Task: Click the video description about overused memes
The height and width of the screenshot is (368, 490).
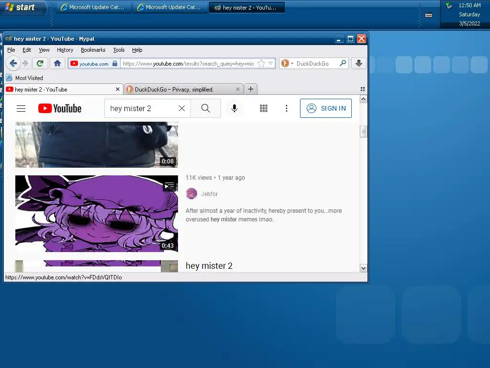Action: tap(264, 215)
